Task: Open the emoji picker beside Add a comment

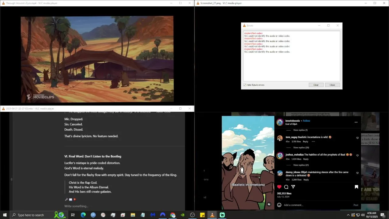Action: click(279, 205)
